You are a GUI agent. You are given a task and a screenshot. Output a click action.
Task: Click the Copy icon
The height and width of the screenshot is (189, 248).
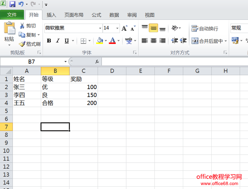(x=22, y=35)
